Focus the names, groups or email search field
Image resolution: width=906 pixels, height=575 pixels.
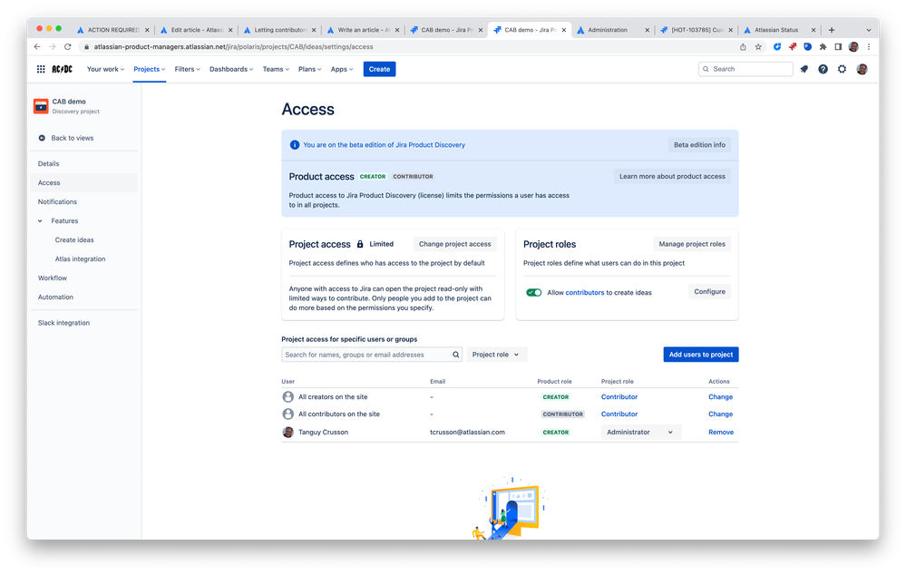(371, 355)
